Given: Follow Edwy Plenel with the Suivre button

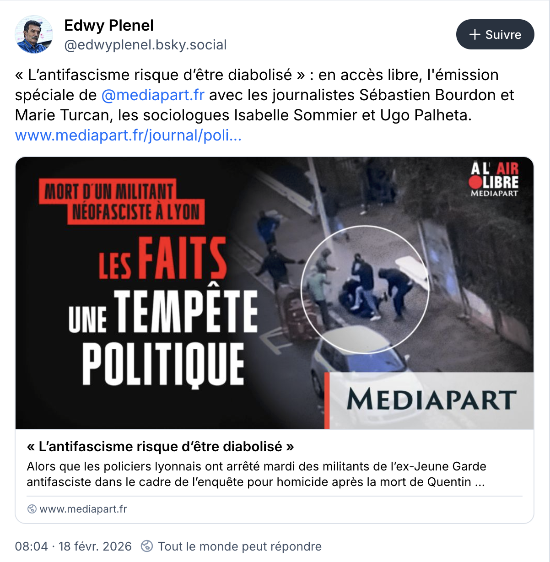Looking at the screenshot, I should click(x=495, y=34).
